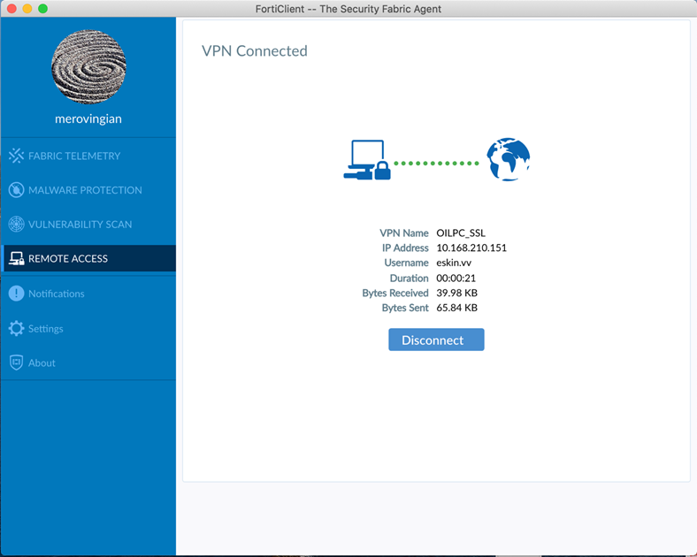Open the Notifications page
The height and width of the screenshot is (557, 697).
tap(88, 294)
